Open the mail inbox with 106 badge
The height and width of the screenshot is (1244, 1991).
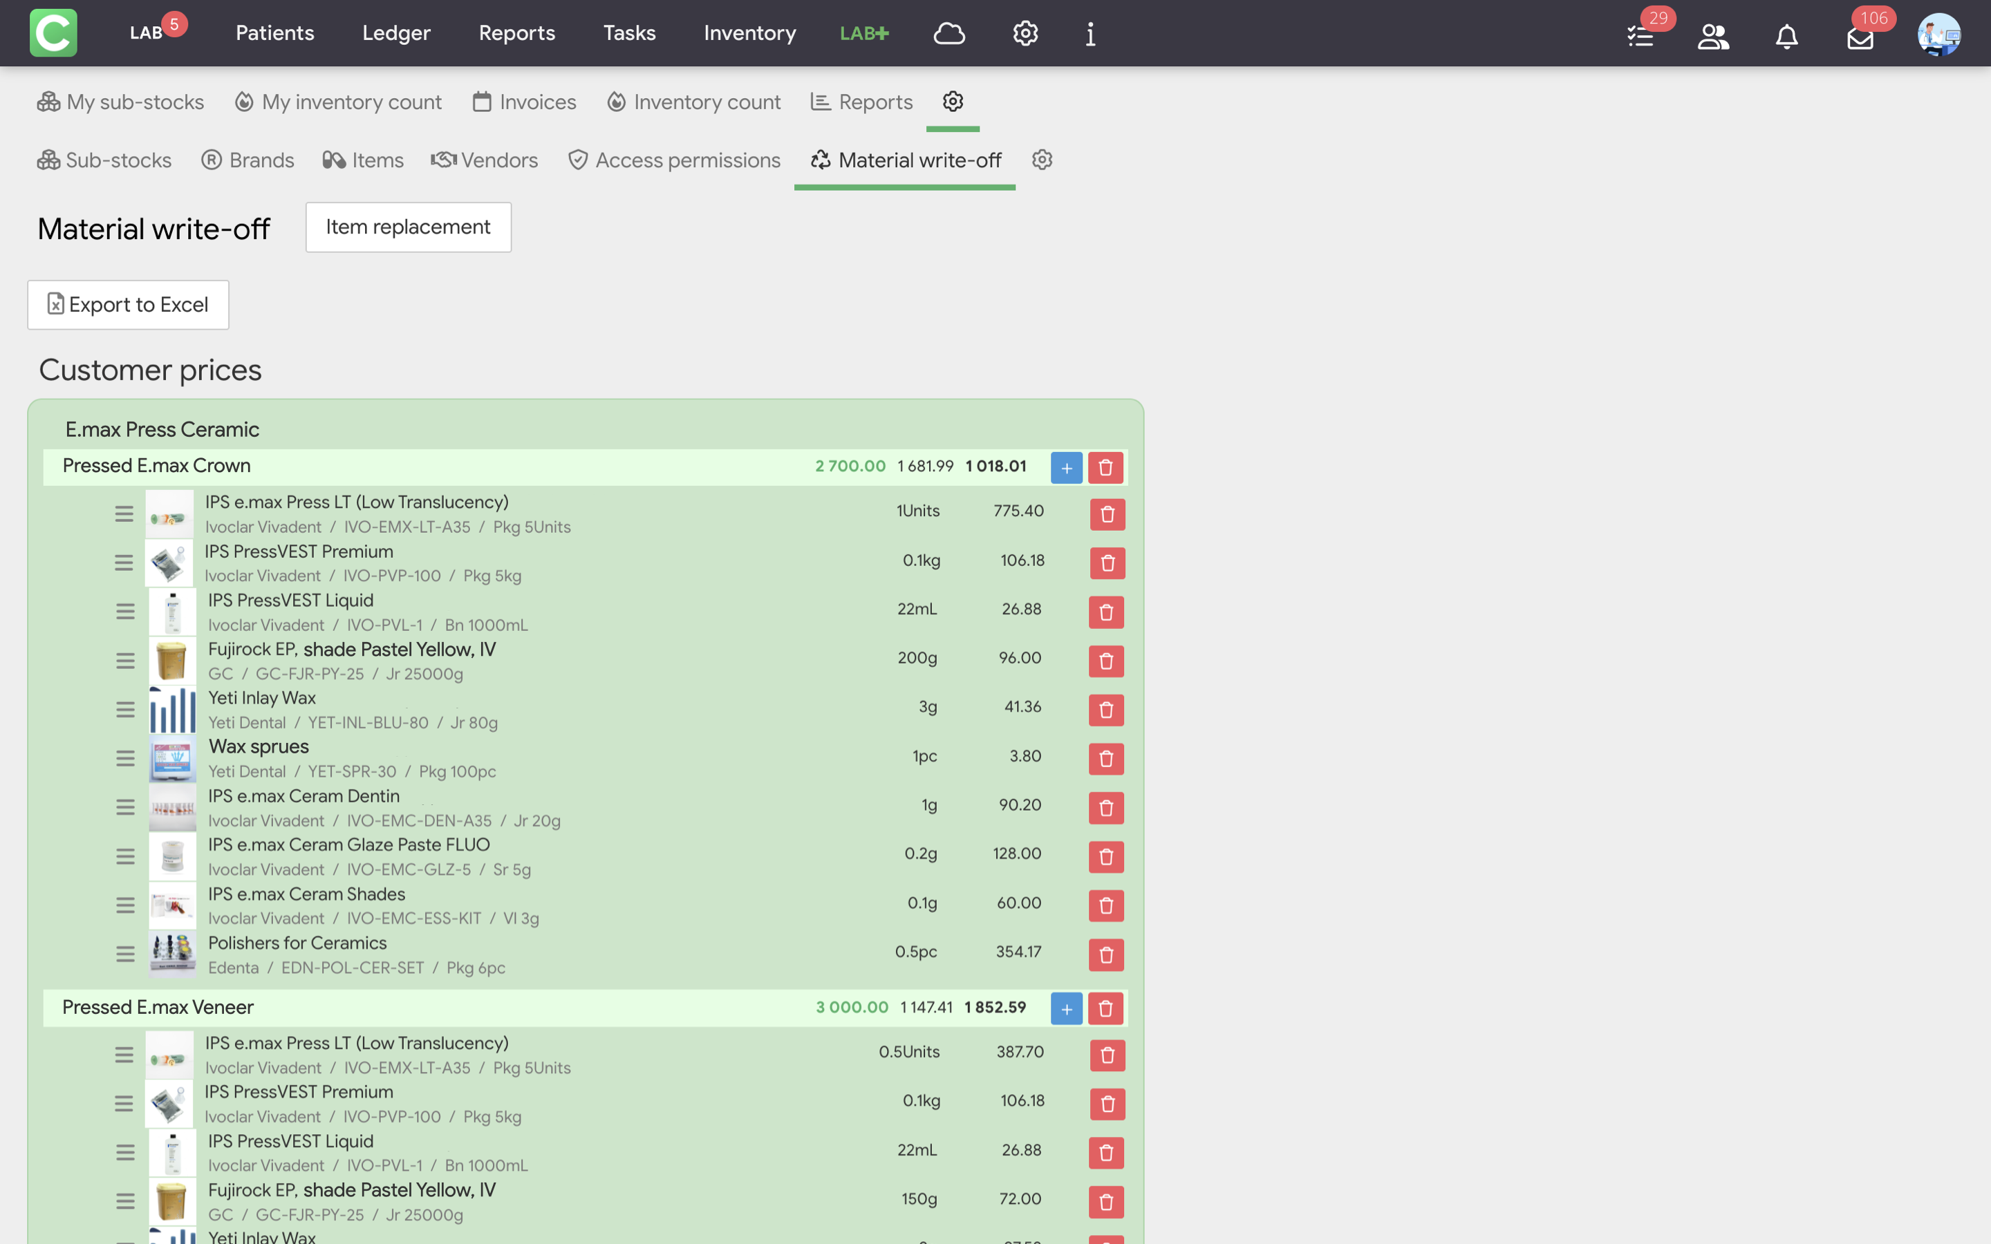click(x=1860, y=38)
